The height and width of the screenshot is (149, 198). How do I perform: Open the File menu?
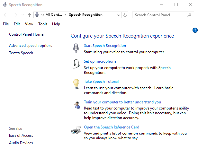click(x=6, y=24)
